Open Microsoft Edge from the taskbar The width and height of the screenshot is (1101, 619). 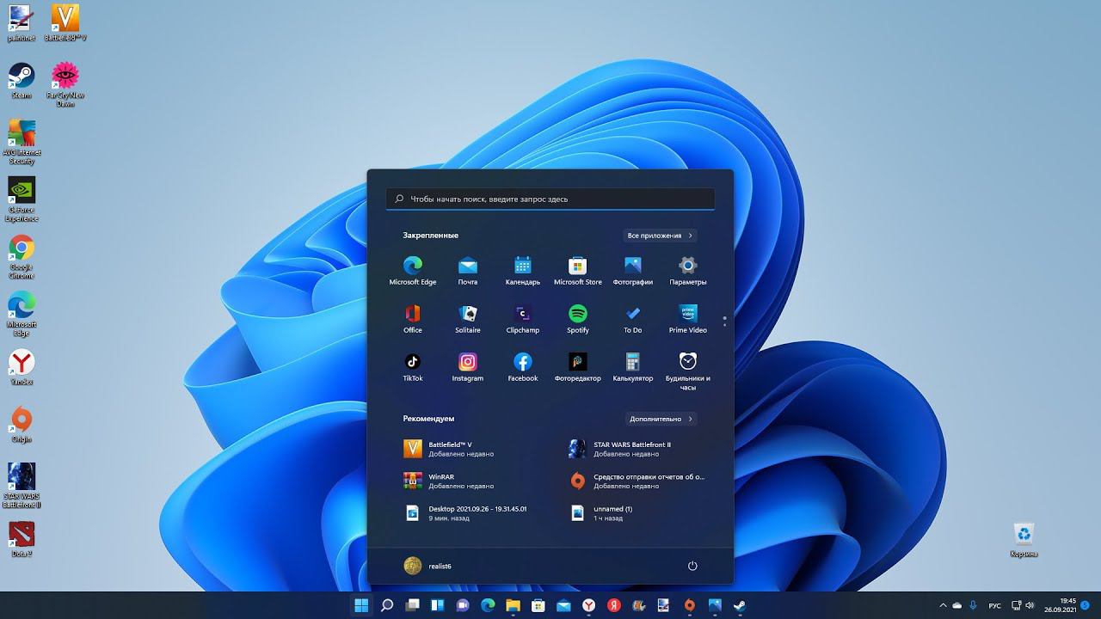(x=488, y=605)
